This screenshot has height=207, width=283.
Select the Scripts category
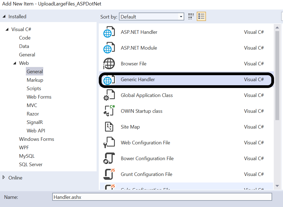(34, 89)
